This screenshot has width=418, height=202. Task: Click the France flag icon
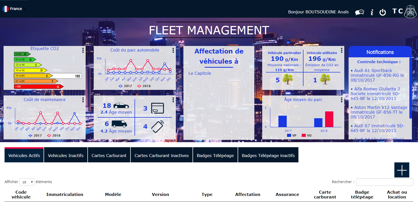click(6, 9)
